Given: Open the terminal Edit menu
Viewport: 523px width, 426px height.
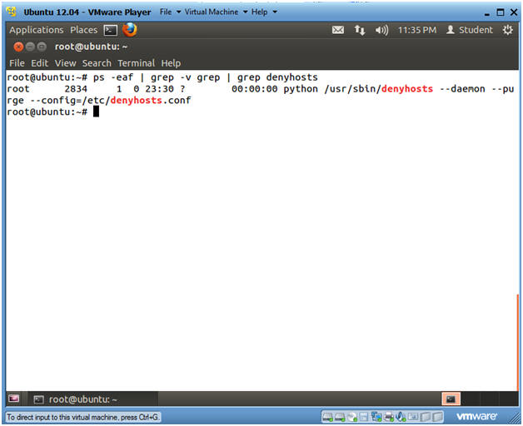Looking at the screenshot, I should coord(40,63).
